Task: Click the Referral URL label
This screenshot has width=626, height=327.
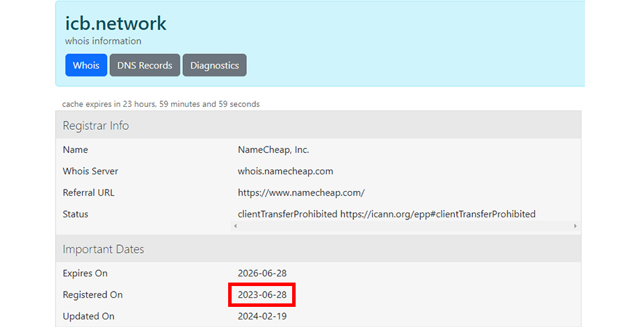Action: click(x=88, y=193)
